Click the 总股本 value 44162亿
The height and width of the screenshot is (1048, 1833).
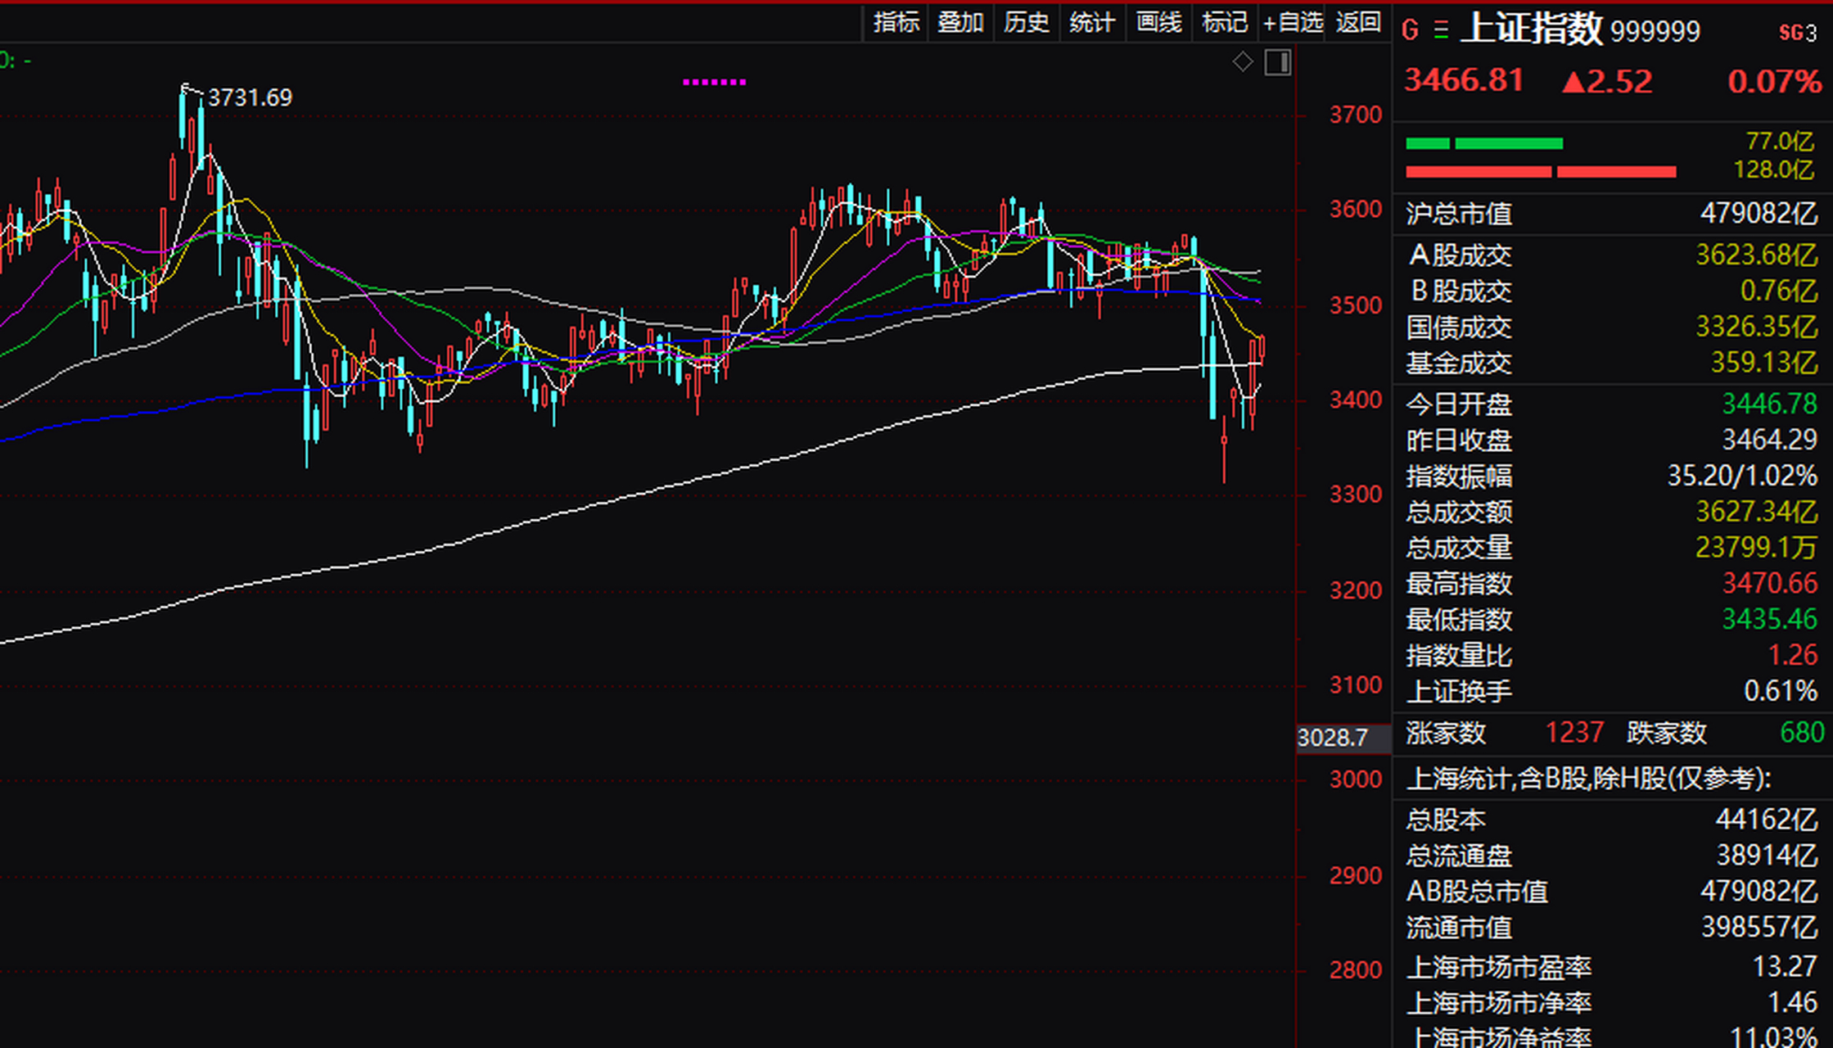tap(1766, 819)
